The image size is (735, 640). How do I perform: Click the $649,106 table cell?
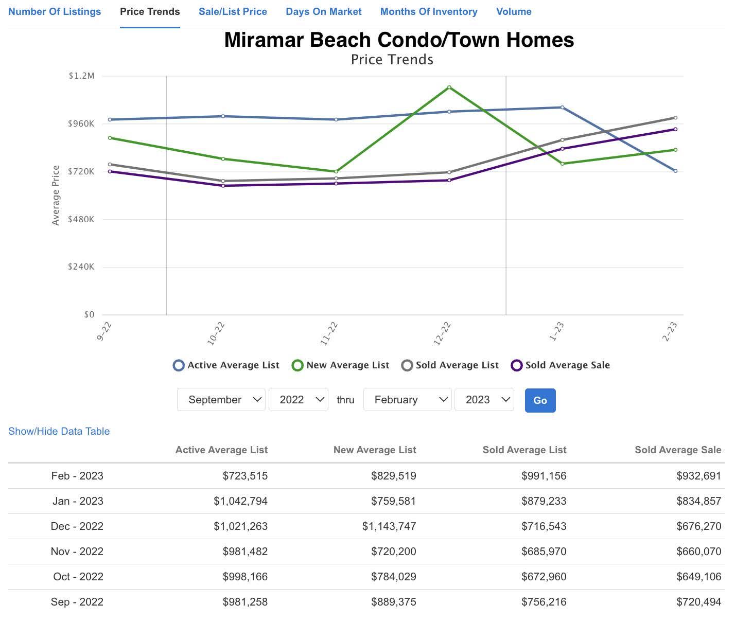[x=699, y=577]
